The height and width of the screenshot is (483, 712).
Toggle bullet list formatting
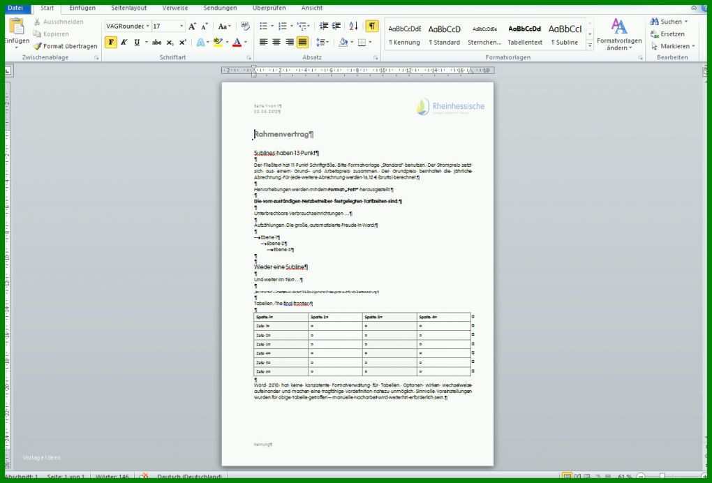(x=263, y=27)
